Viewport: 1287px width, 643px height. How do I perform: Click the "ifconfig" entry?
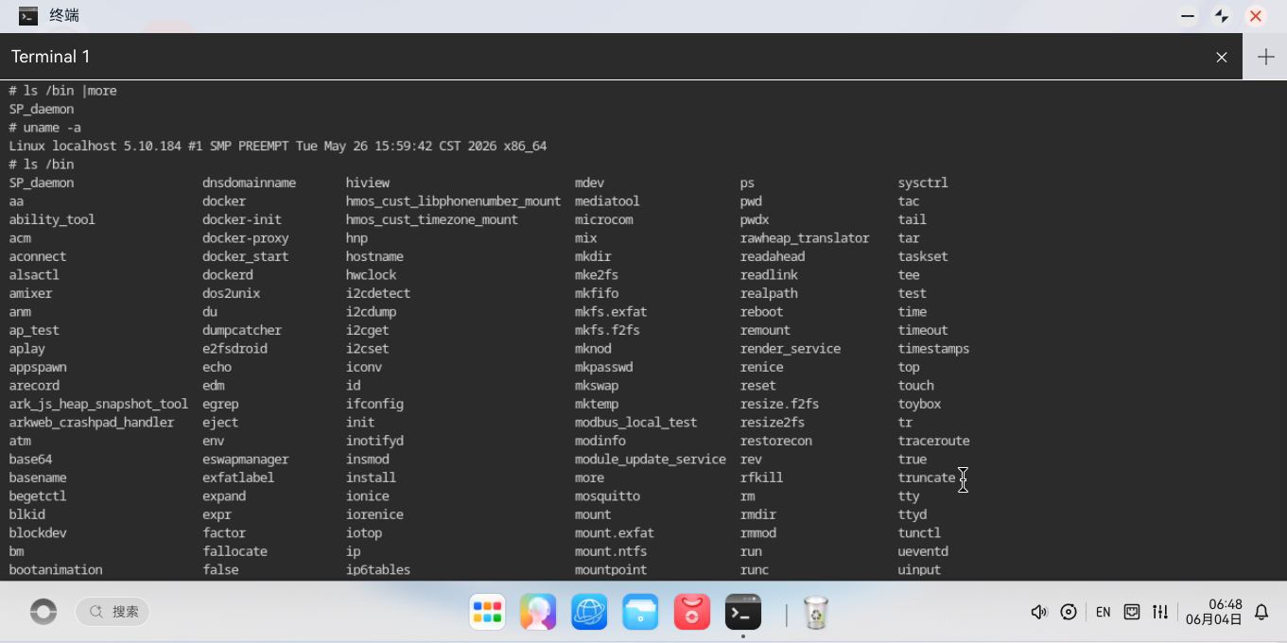point(374,404)
